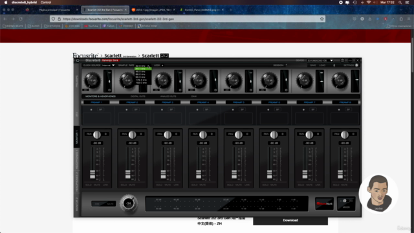Open the Apple menu

[x=6, y=3]
